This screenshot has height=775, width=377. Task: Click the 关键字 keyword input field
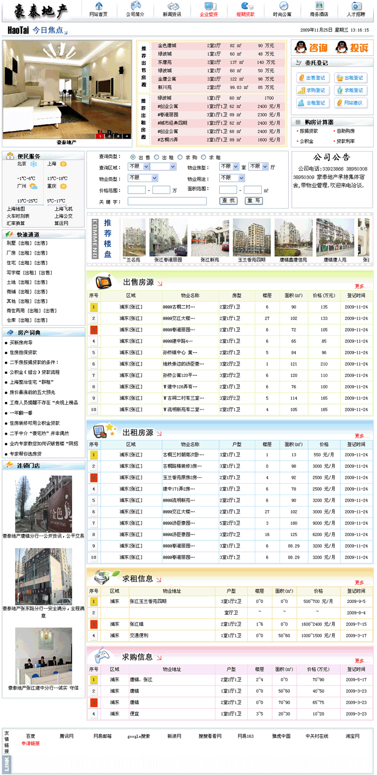tap(167, 201)
